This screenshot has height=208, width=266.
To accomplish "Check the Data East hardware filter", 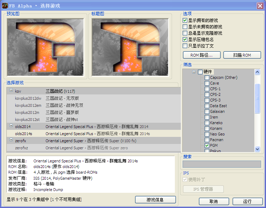I will [x=207, y=106].
